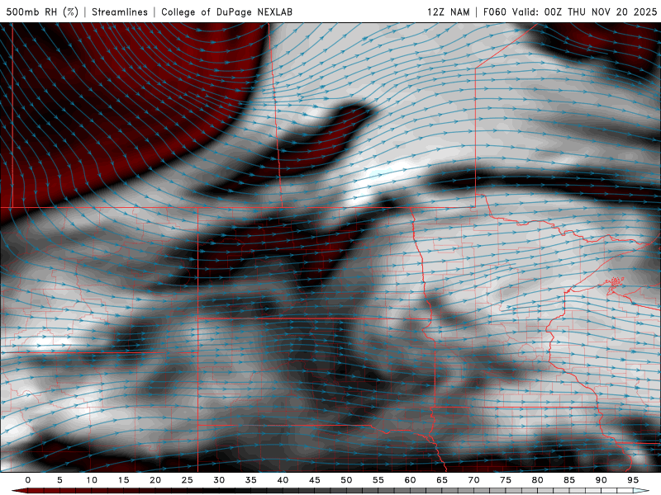Click the pale cyan right tip of color bar
661x495 pixels.
click(x=641, y=491)
